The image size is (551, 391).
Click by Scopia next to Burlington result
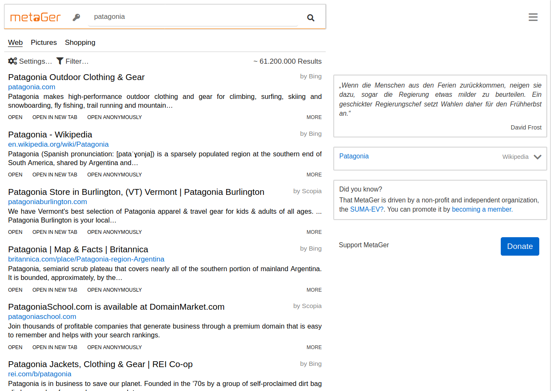(307, 191)
